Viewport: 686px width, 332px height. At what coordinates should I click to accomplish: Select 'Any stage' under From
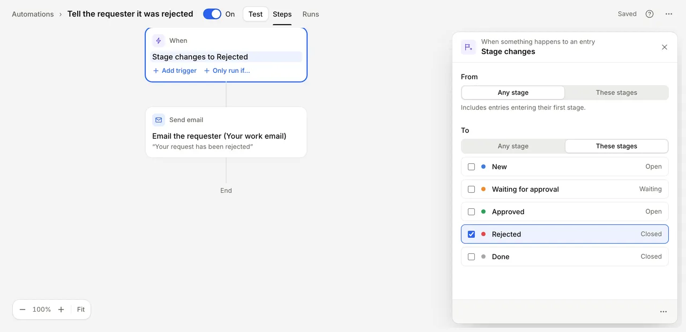pyautogui.click(x=513, y=93)
